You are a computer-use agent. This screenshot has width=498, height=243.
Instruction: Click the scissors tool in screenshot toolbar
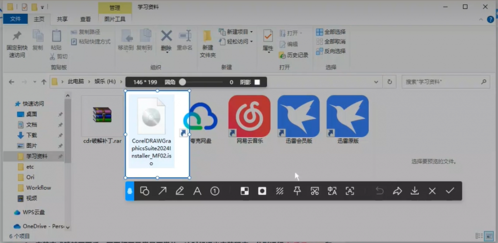[x=315, y=191]
